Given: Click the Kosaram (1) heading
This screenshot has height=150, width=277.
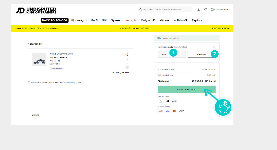Looking at the screenshot, I should (x=35, y=44).
